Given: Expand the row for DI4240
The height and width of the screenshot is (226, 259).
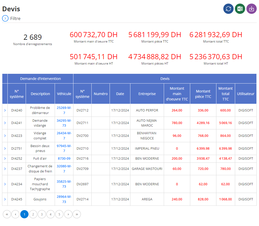Looking at the screenshot, I should coord(5,110).
